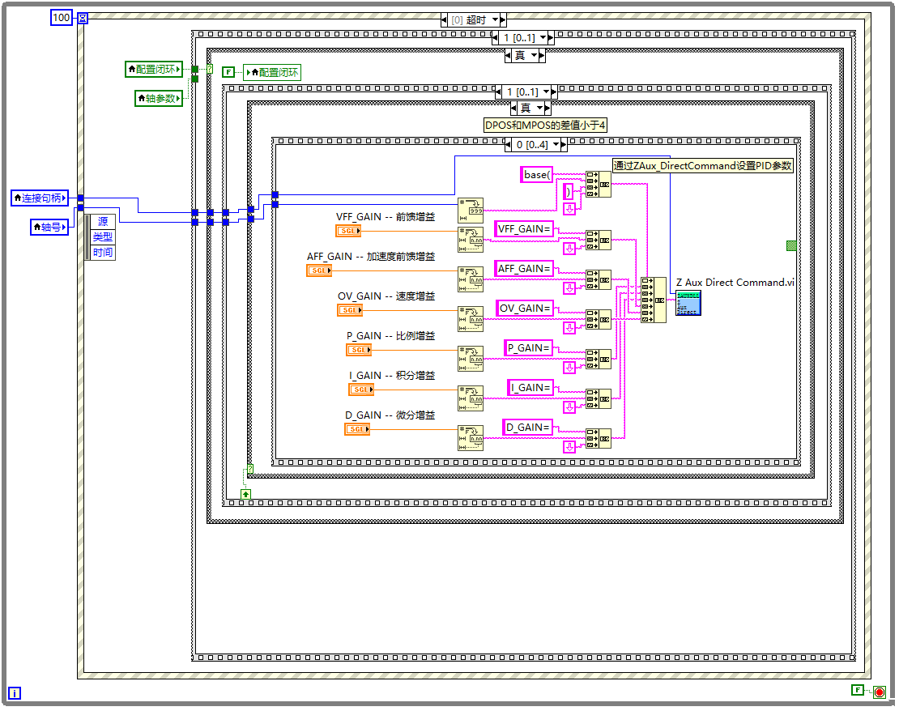Go to previous frame of 0 [0..4] sequence
This screenshot has width=899, height=711.
coord(508,144)
